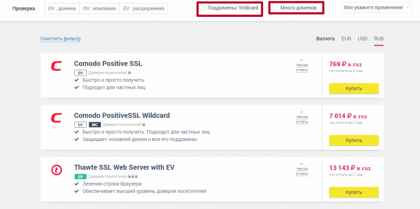Expand период оплаты for Comodo Positive SSL
Screen dimensions: 420x209
click(x=302, y=66)
